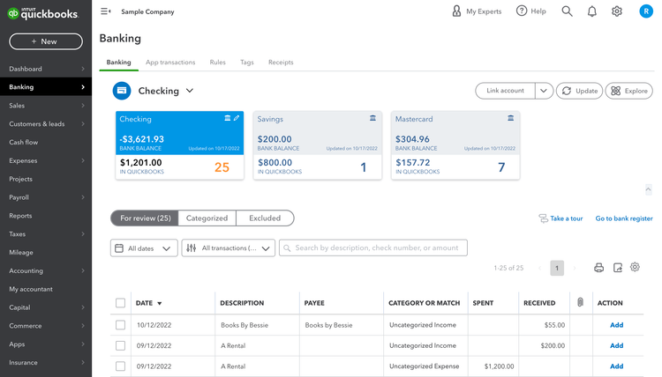Click the Explore button
Viewport: 662px width, 377px height.
(x=629, y=91)
